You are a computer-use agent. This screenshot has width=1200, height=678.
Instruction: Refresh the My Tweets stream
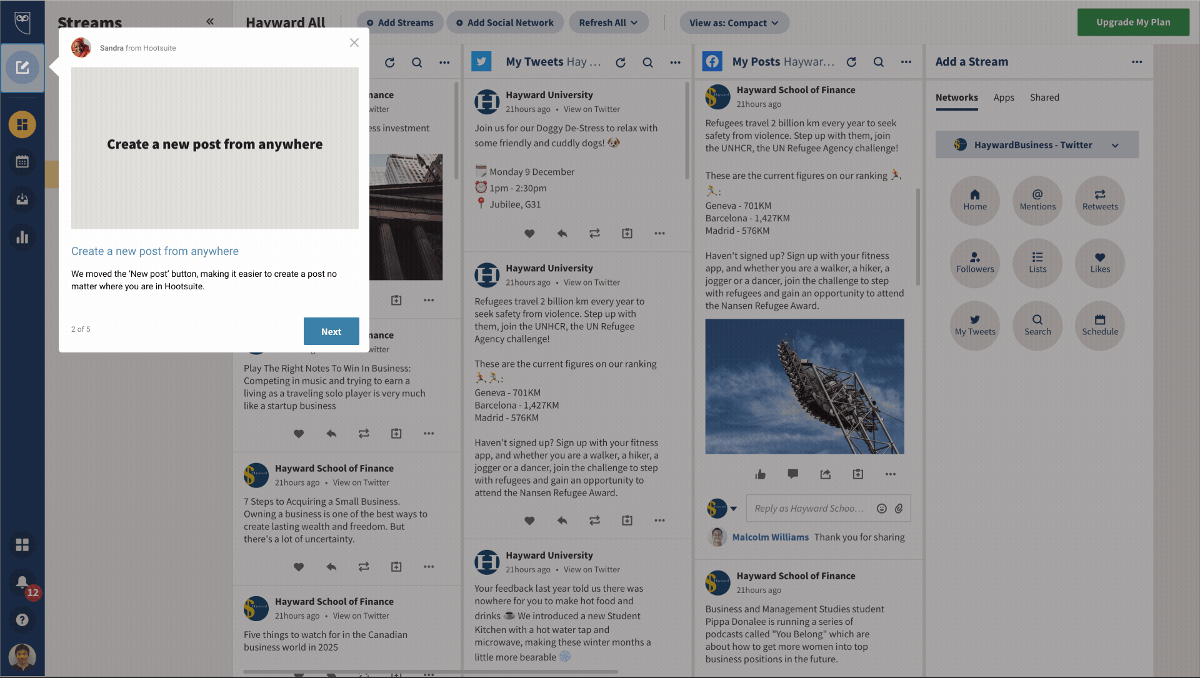pos(621,62)
